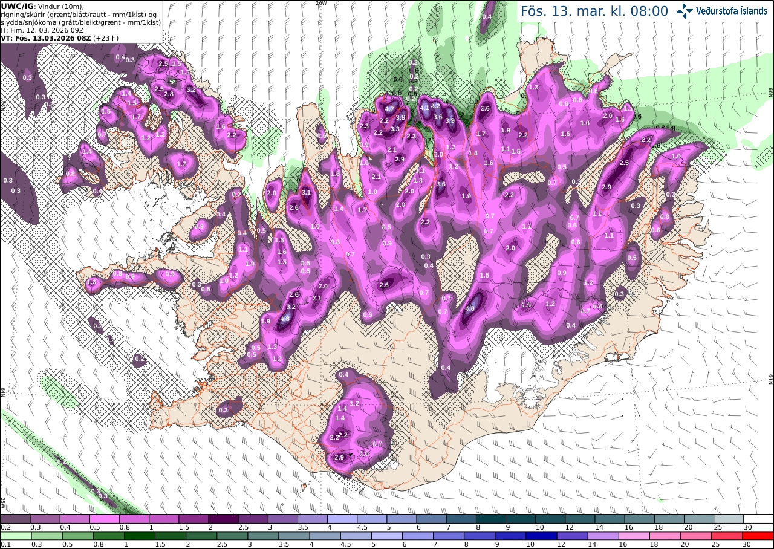Pick the slate blue swatch above 6 in snow legend

click(x=431, y=519)
